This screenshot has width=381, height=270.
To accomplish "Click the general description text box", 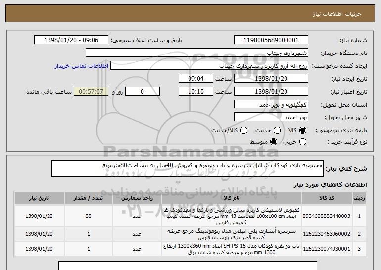I will [x=188, y=168].
